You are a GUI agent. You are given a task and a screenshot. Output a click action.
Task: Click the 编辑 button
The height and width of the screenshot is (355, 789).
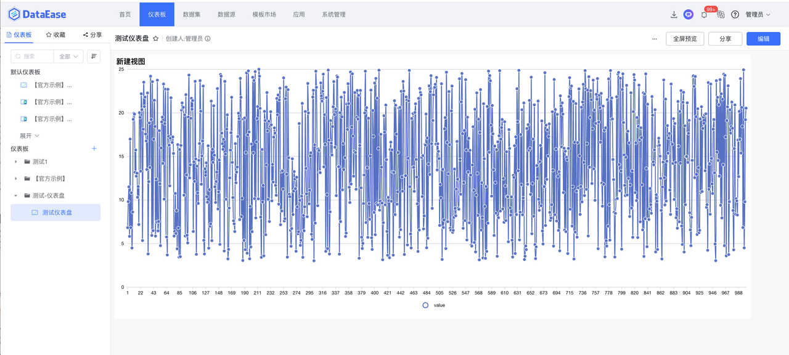tap(762, 38)
